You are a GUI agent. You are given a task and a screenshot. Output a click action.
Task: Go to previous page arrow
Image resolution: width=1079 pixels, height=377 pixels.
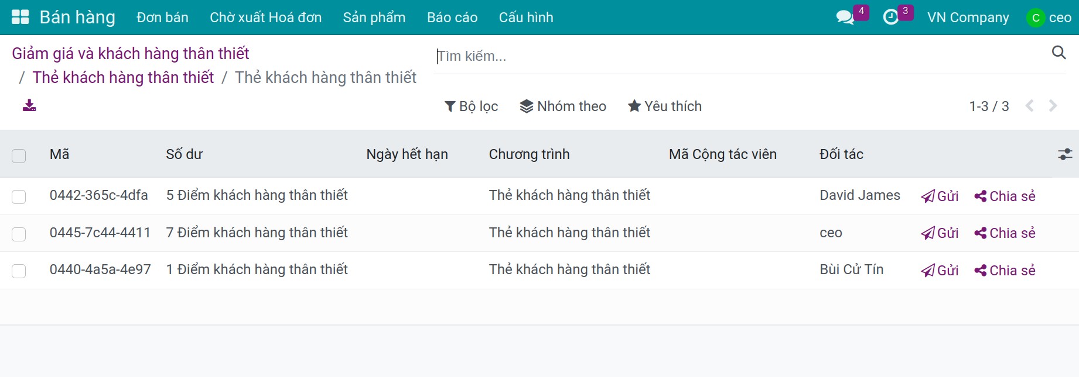pyautogui.click(x=1029, y=106)
